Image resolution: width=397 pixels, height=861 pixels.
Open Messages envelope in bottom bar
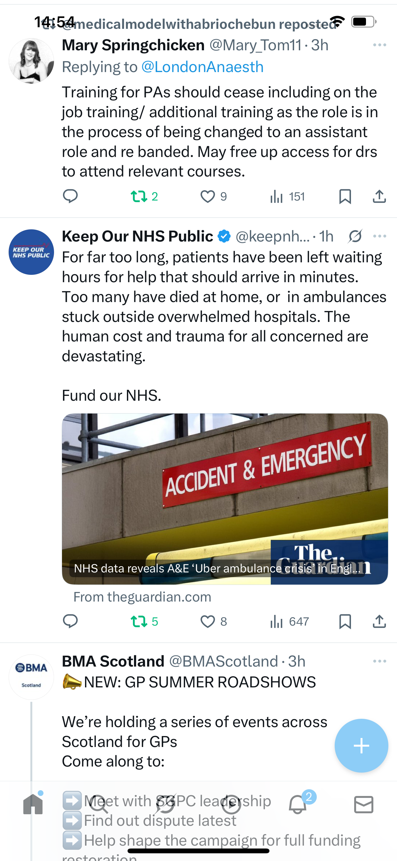[364, 804]
